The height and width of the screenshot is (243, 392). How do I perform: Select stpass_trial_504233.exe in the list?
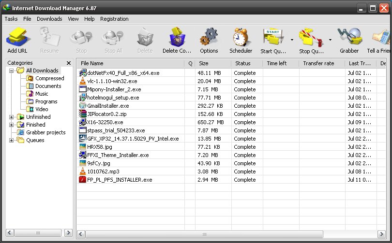(x=116, y=130)
